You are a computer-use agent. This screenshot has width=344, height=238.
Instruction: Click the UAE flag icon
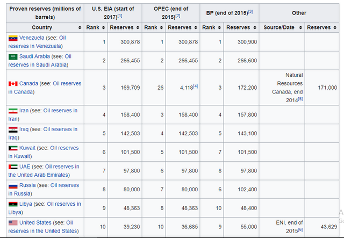13,167
